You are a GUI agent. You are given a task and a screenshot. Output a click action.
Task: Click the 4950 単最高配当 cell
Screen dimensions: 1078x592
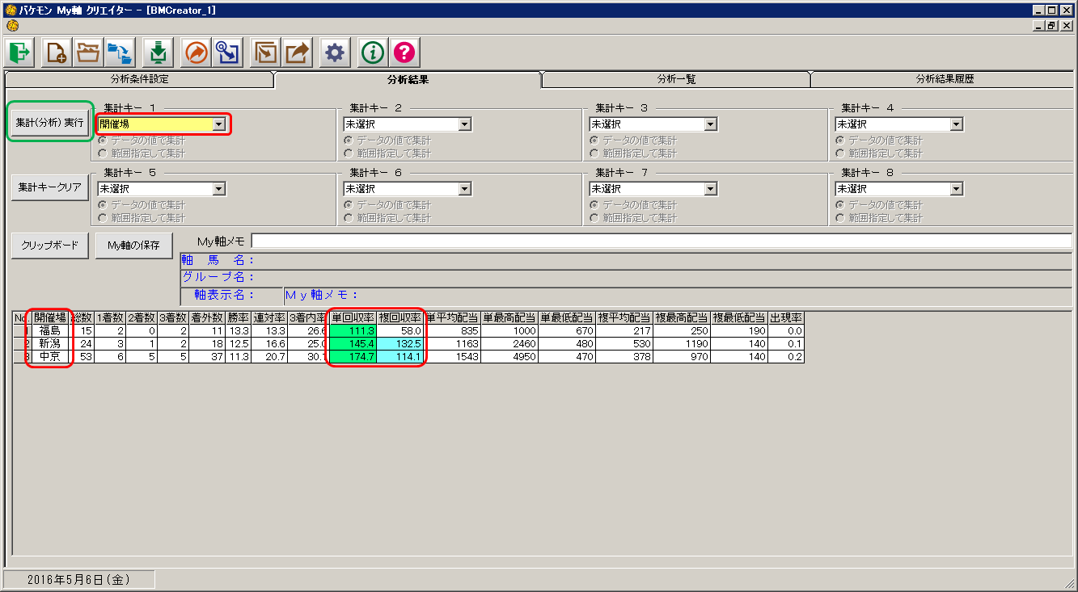tap(509, 356)
